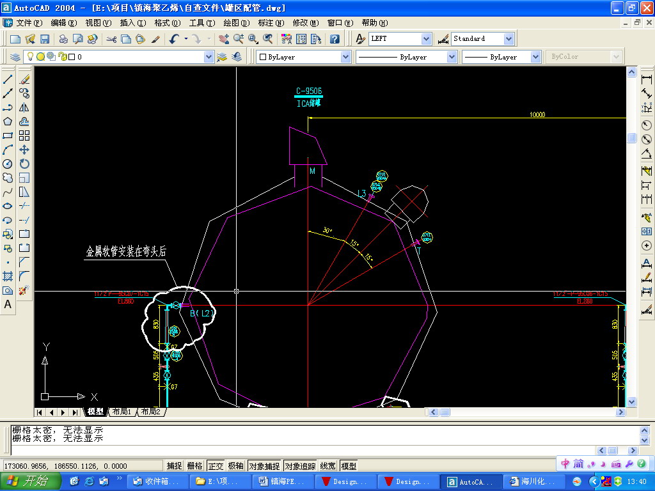Open the ByLayer color dropdown
Screen dimensions: 655x491
point(345,57)
